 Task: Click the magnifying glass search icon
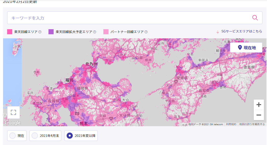(255, 18)
